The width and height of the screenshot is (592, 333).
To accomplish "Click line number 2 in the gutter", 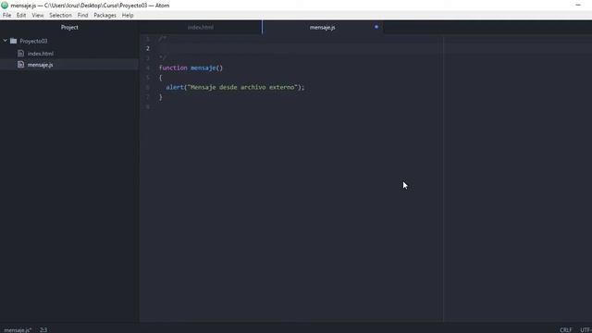I will coord(148,48).
